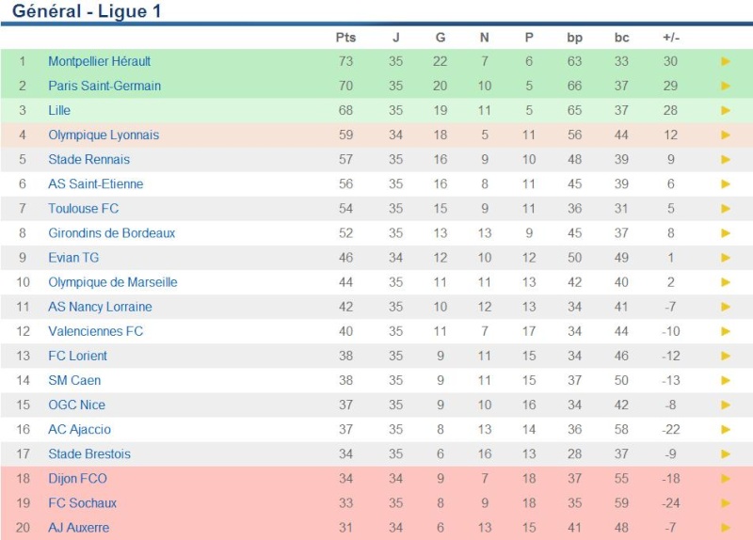Click arrow icon for Girondins de Bordeaux
Viewport: 753px width, 540px height.
(x=726, y=232)
